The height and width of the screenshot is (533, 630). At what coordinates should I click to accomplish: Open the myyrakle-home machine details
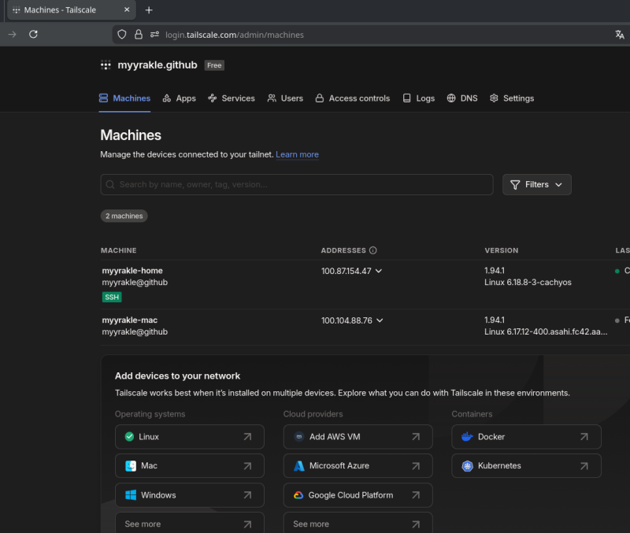(132, 271)
